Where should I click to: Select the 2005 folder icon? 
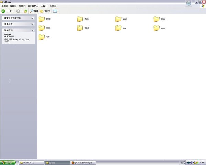pyautogui.click(x=42, y=19)
